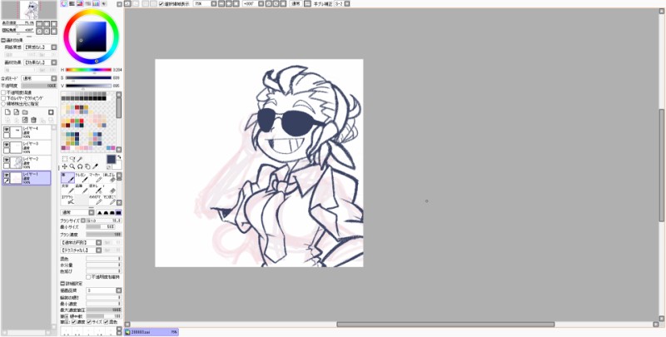The height and width of the screenshot is (337, 666).
Task: Click the undo button in top toolbar
Action: (x=127, y=4)
